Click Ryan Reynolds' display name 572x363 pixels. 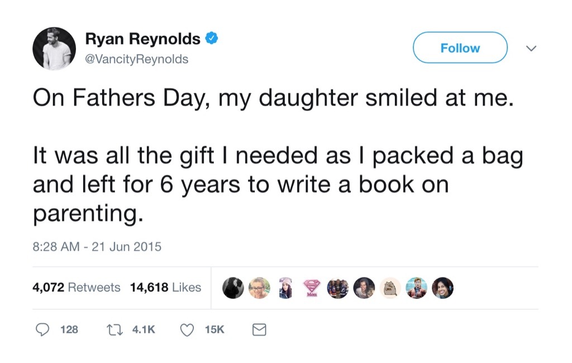[x=143, y=39]
